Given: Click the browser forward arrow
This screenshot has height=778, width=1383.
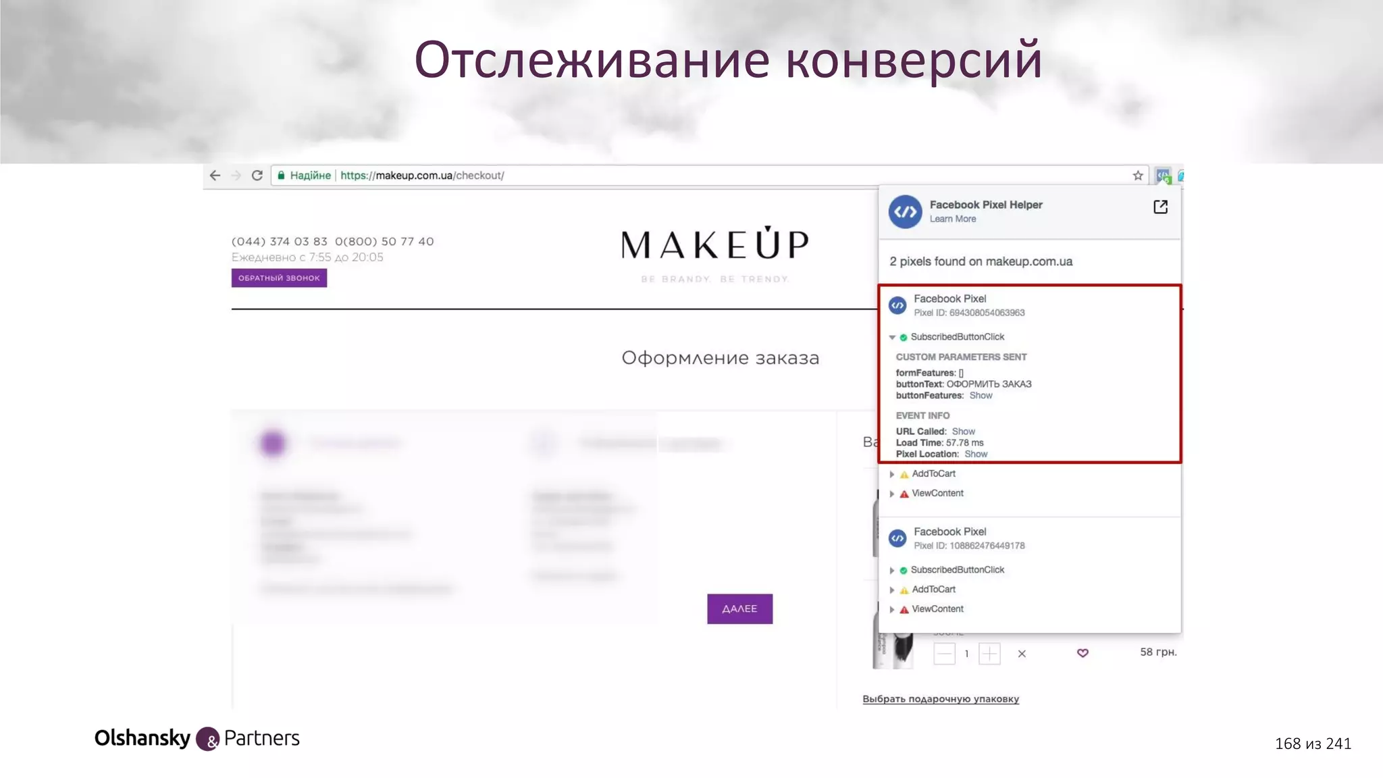Looking at the screenshot, I should click(236, 176).
